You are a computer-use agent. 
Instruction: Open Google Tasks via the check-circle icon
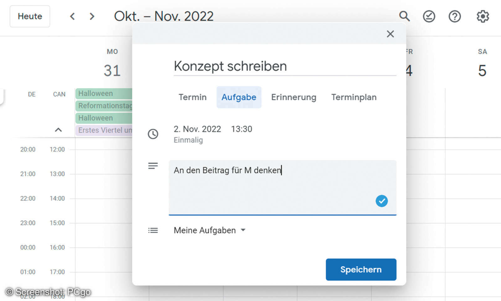pos(429,16)
